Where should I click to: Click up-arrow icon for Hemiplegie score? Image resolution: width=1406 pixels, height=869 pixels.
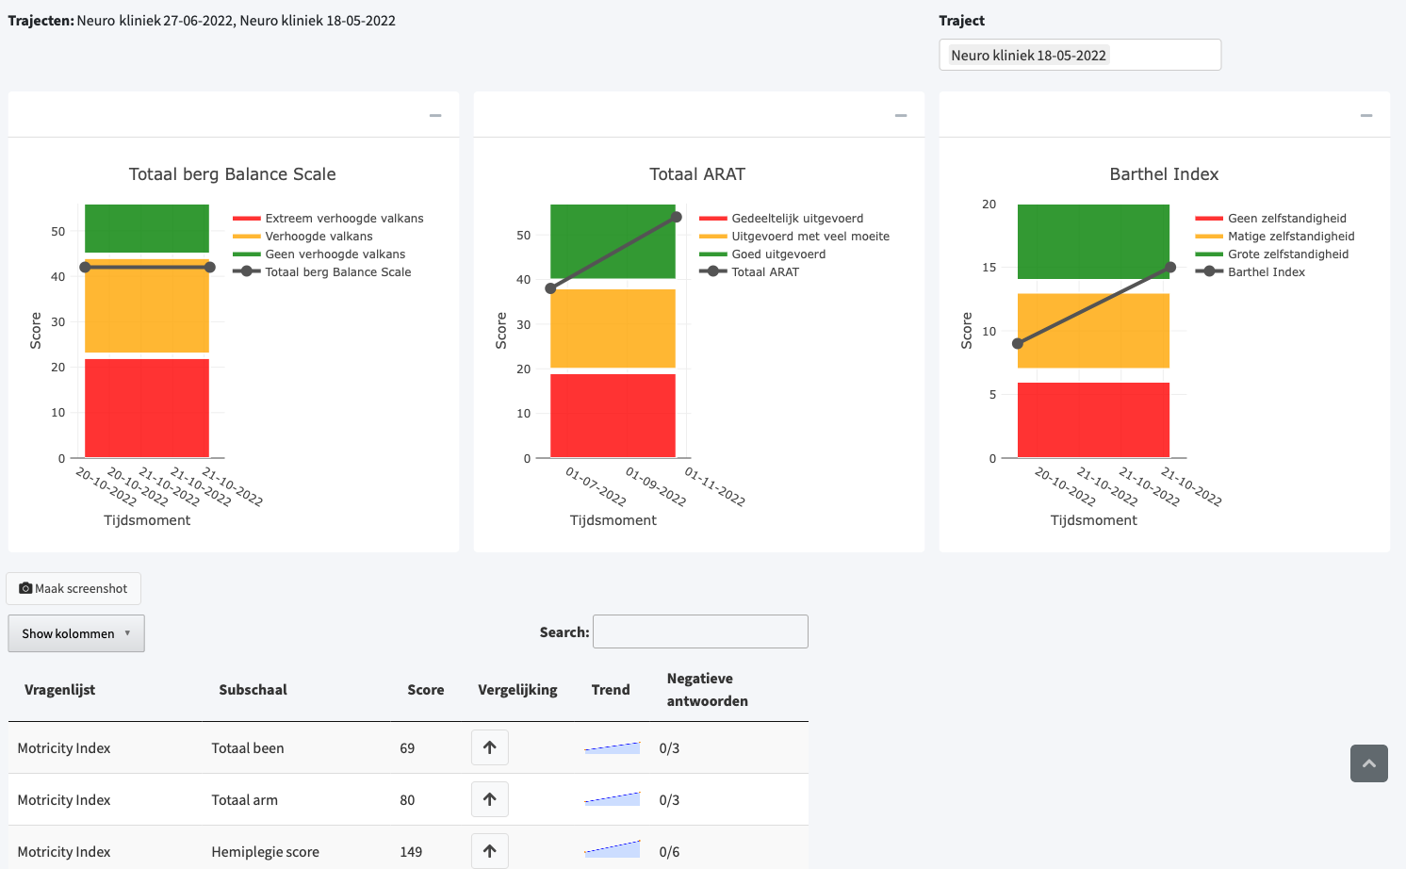pyautogui.click(x=490, y=851)
